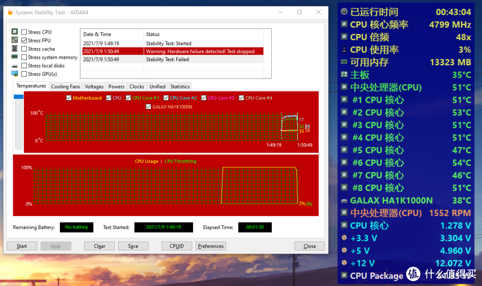Open the Voltages tab
482x286 pixels.
94,87
